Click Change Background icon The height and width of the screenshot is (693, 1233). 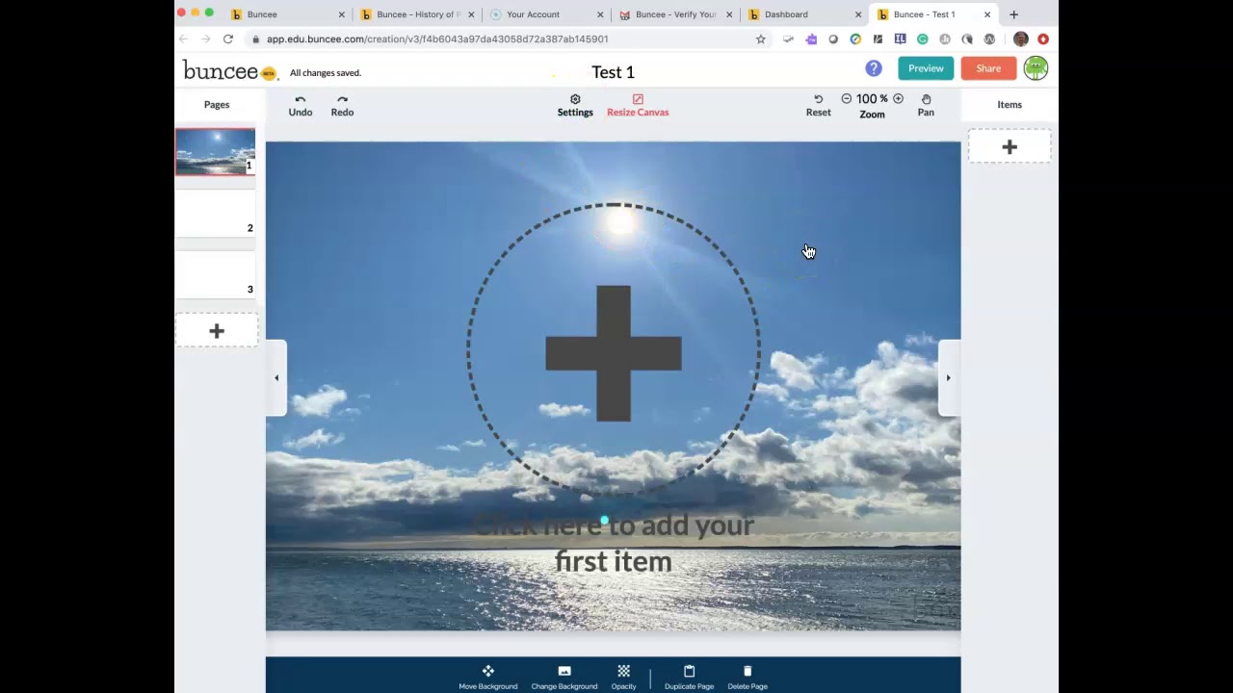coord(564,671)
